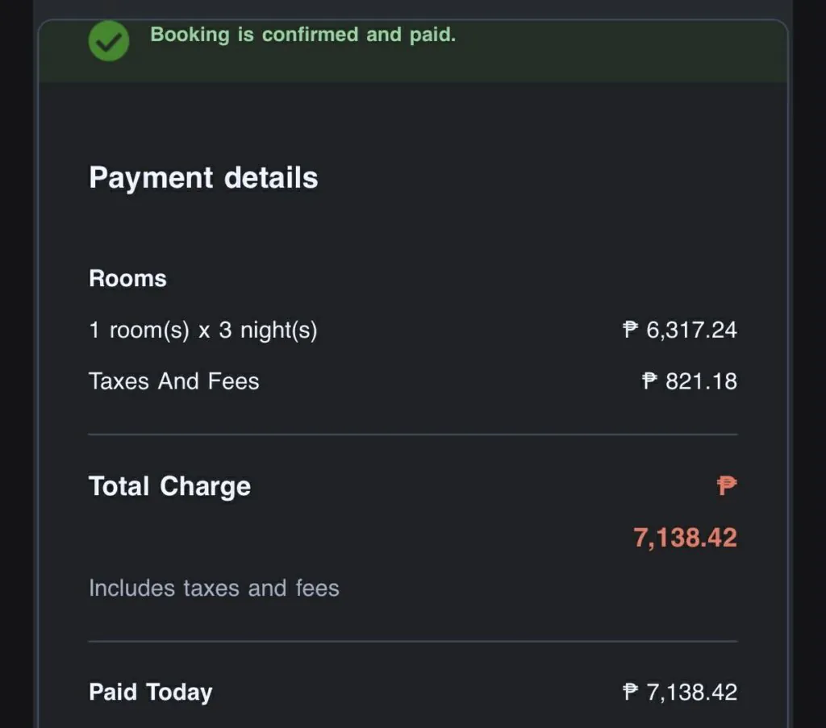Click the Paid Today label

pyautogui.click(x=151, y=693)
